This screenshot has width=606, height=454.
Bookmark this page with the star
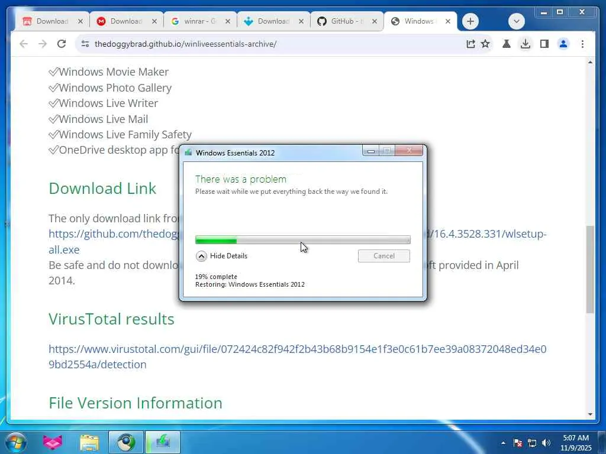[x=485, y=44]
